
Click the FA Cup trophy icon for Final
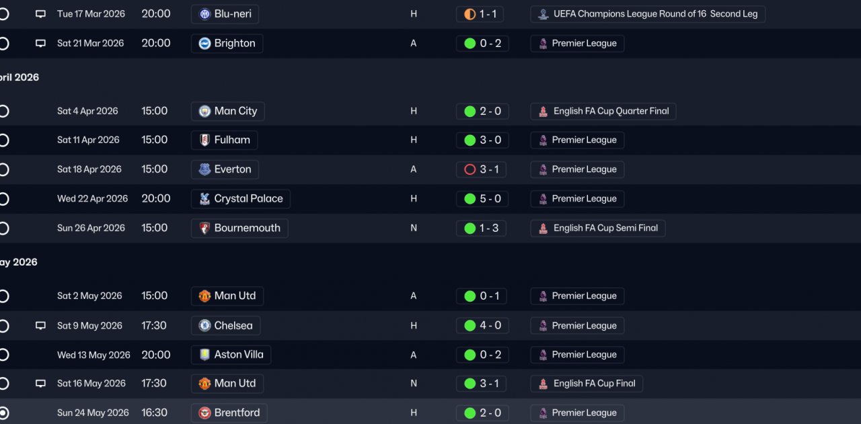543,384
